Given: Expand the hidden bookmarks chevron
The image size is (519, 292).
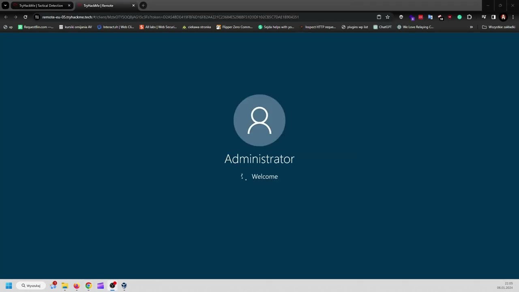Looking at the screenshot, I should [x=471, y=27].
